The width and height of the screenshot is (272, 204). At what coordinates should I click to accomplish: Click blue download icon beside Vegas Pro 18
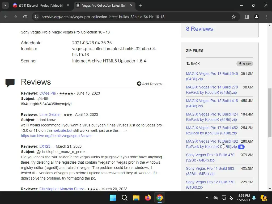coord(241,147)
